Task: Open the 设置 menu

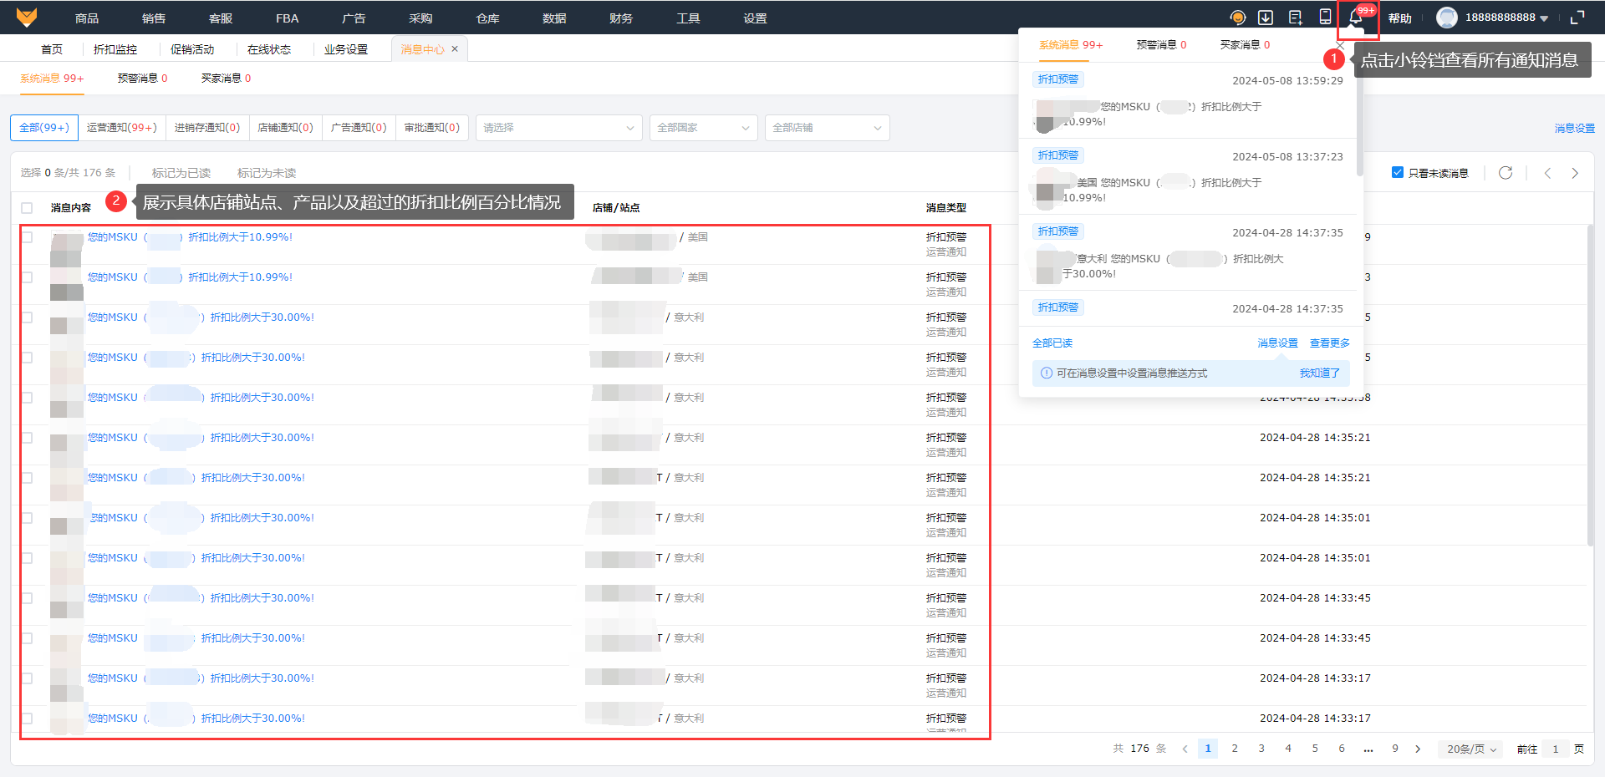Action: [x=755, y=18]
